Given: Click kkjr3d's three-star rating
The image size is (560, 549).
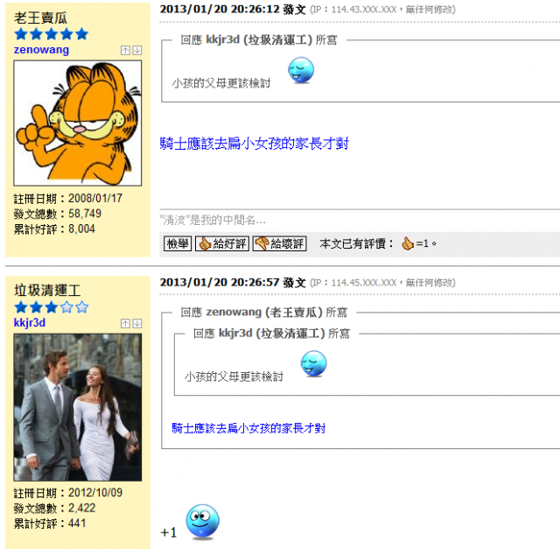Looking at the screenshot, I should coord(51,307).
